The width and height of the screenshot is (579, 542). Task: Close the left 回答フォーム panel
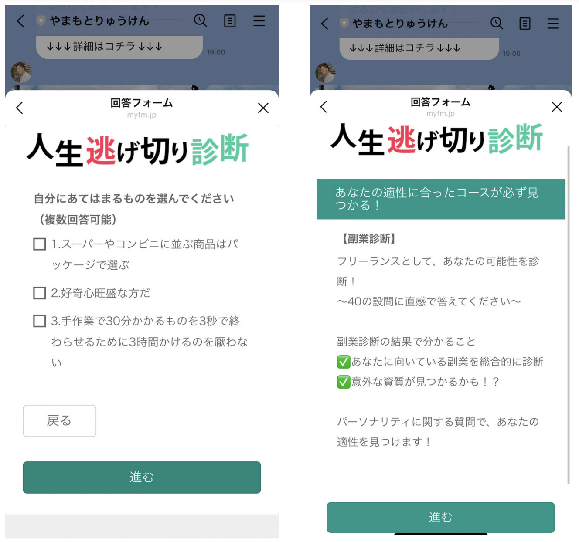click(x=263, y=108)
